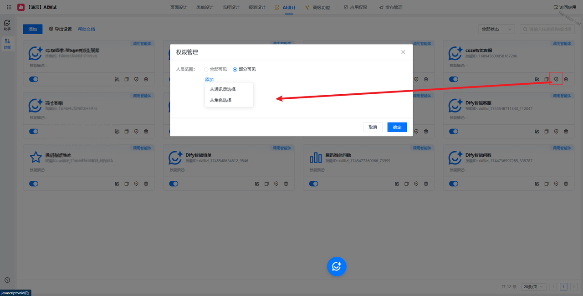This screenshot has height=296, width=583.
Task: Click the floating AI chat assistant button
Action: pyautogui.click(x=337, y=266)
